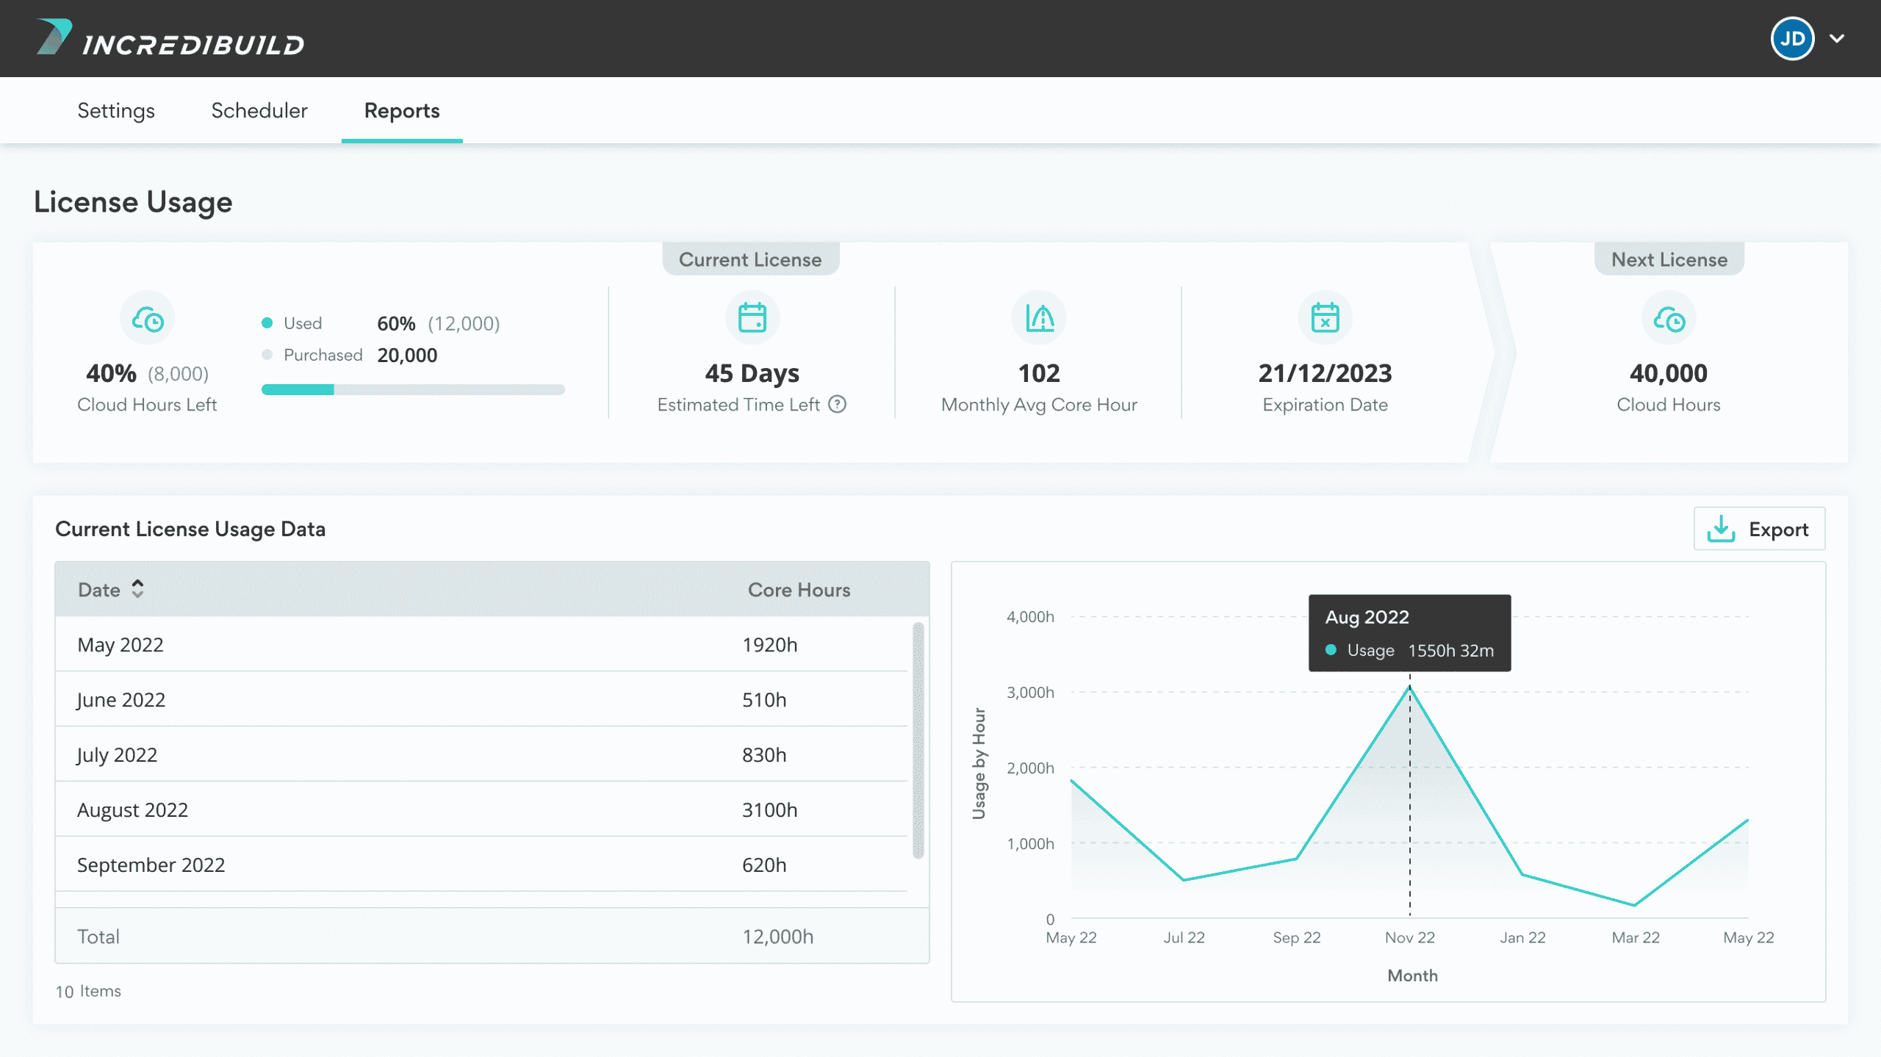Click the Monthly Avg Core Hour icon
The height and width of the screenshot is (1057, 1881).
(1039, 318)
